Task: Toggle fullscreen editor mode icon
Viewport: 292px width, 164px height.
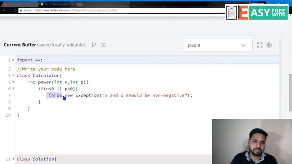Action: 260,45
